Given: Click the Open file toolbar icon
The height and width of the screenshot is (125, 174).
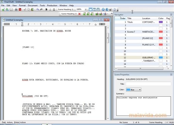Looking at the screenshot, I should tap(7, 9).
